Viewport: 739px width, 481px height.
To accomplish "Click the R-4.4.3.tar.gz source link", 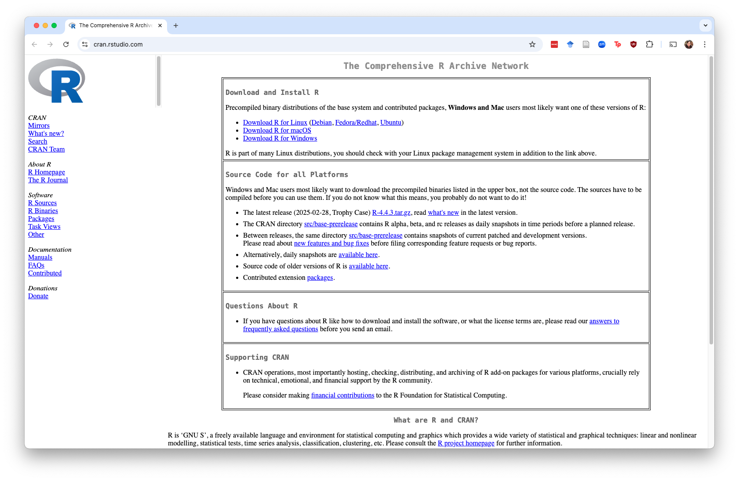I will tap(391, 213).
